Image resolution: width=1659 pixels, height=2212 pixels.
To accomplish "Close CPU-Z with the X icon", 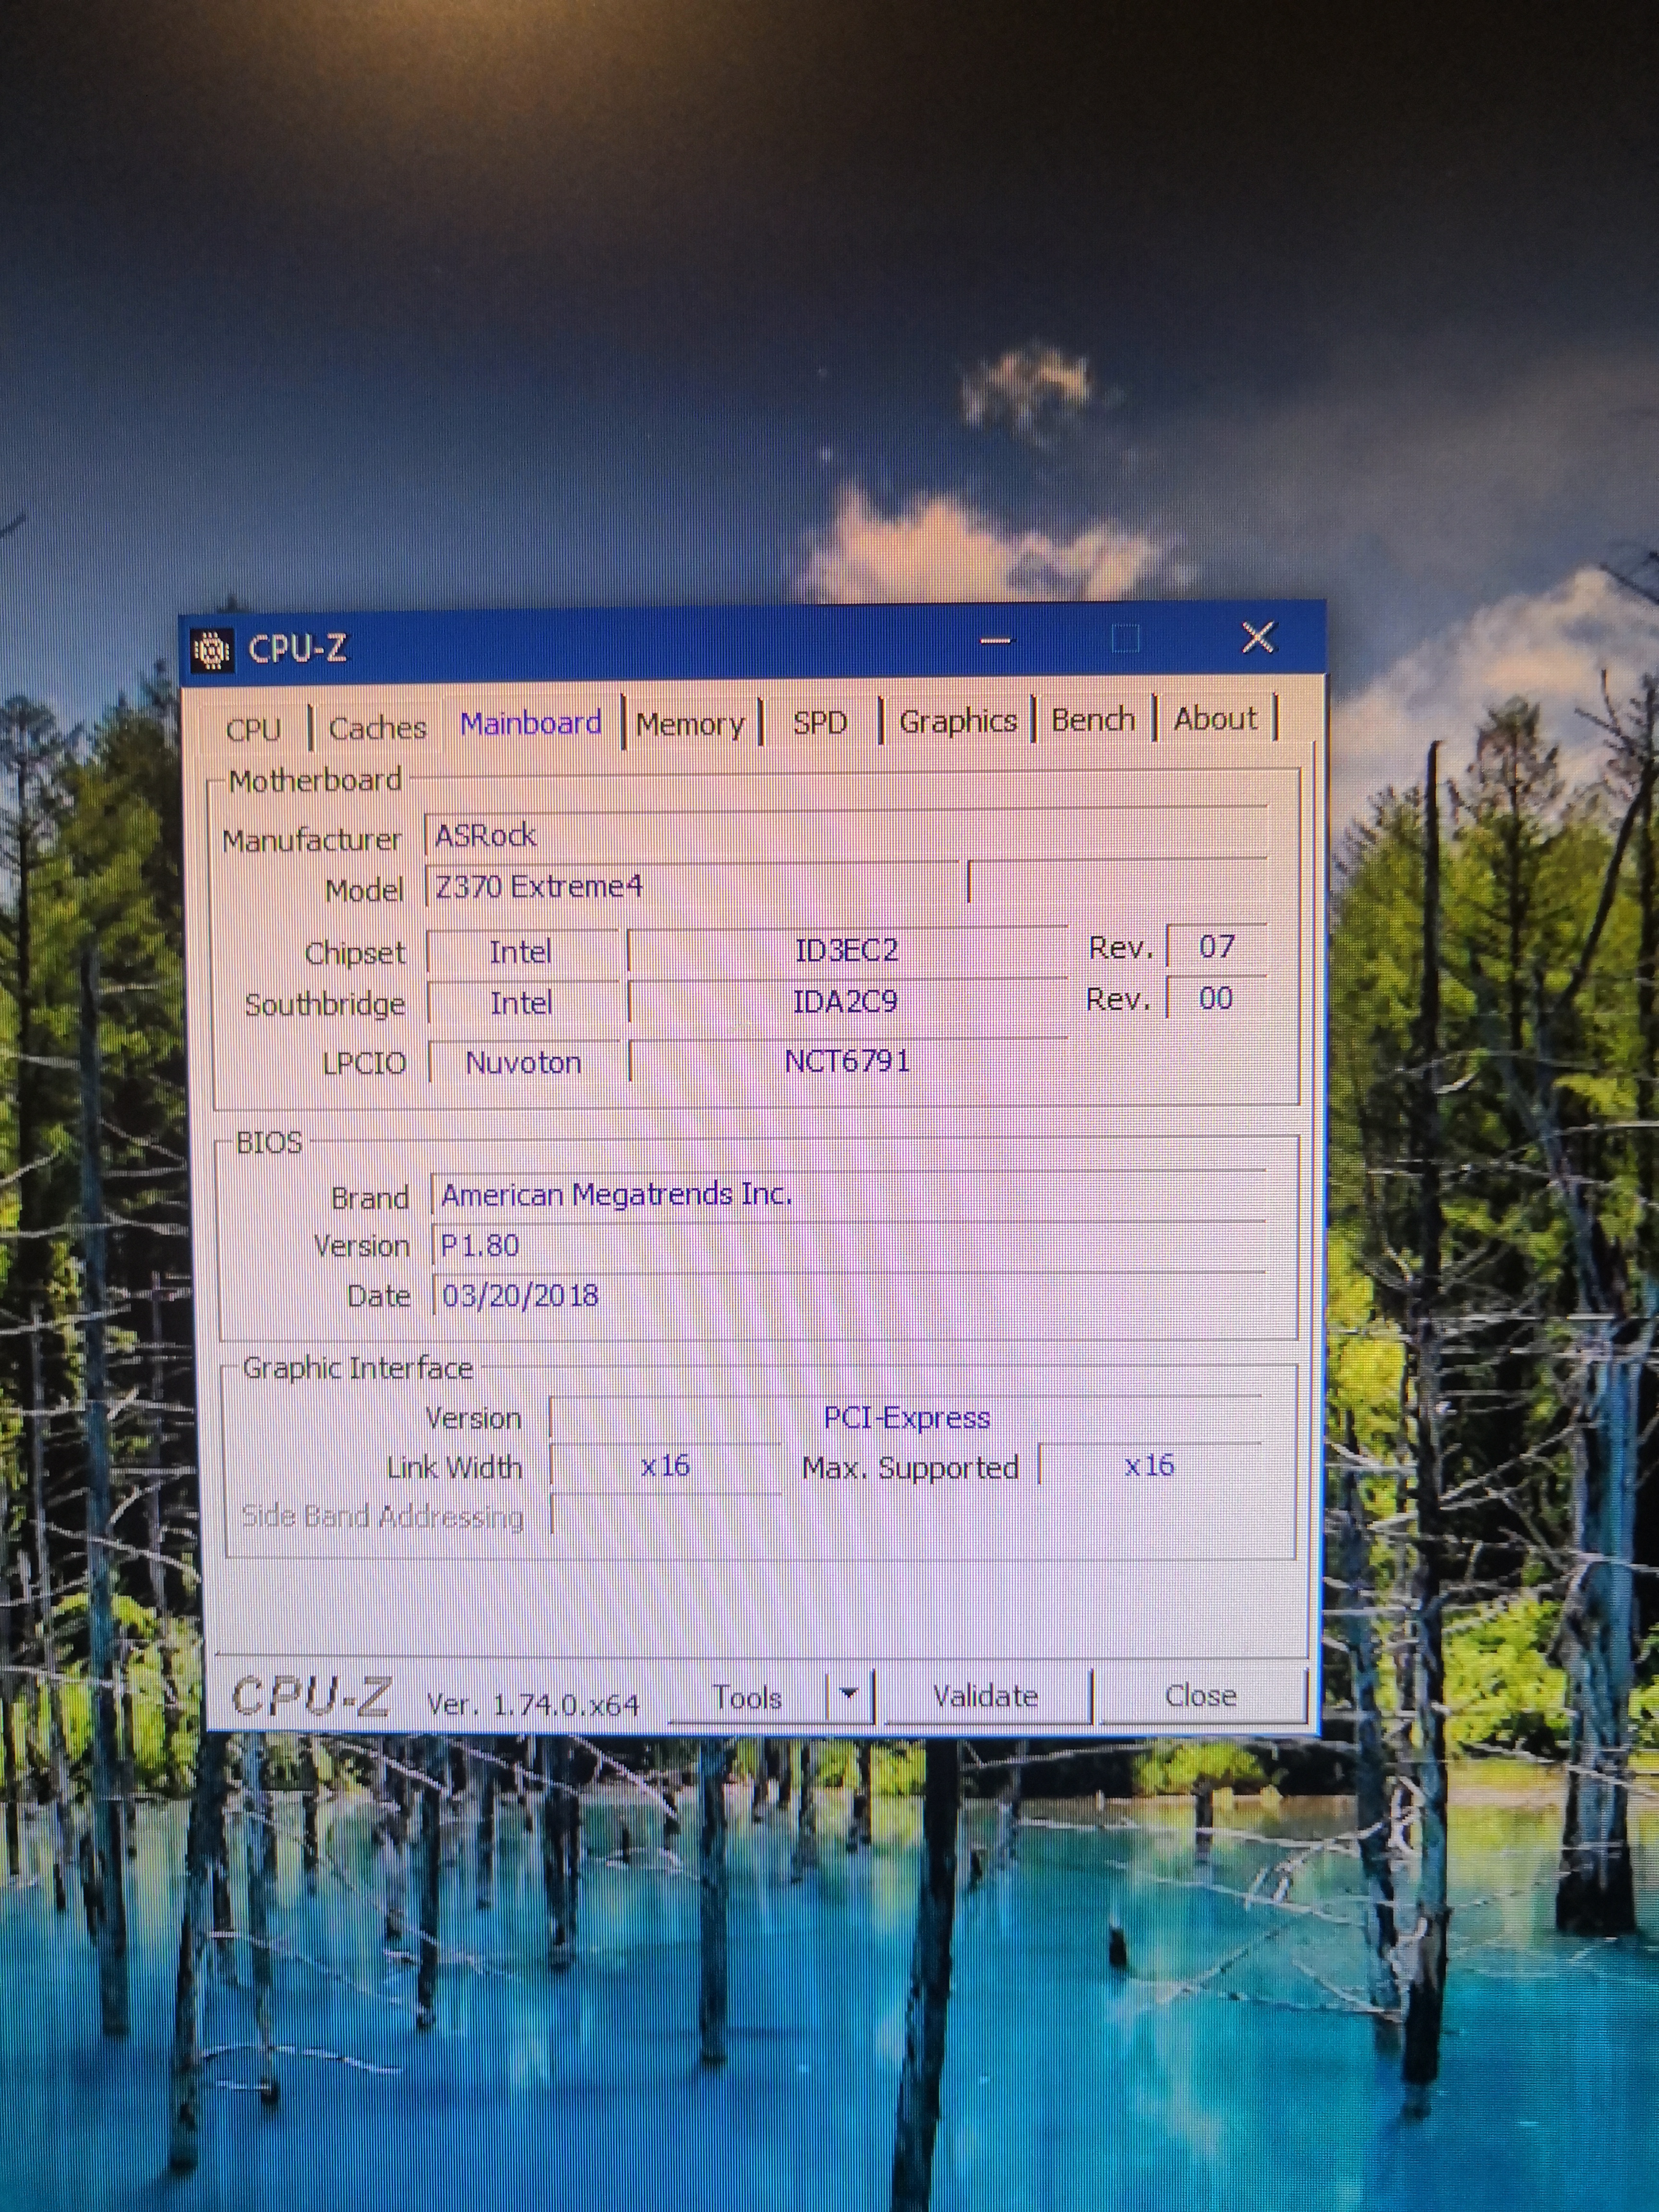I will click(1258, 637).
